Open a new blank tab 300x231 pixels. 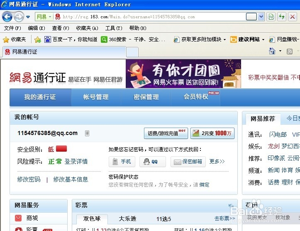click(132, 52)
